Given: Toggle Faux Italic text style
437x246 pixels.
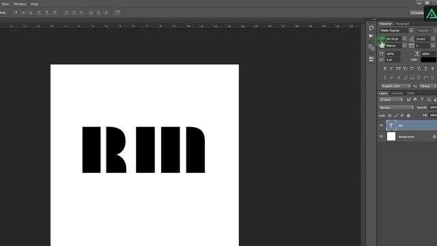Looking at the screenshot, I should tap(391, 68).
